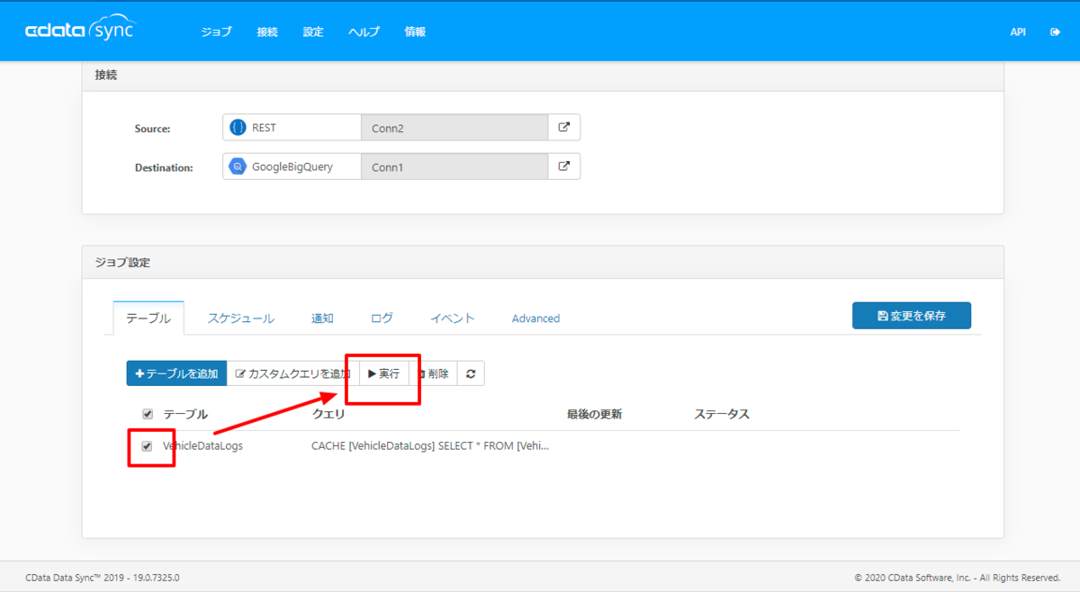Click the REST source icon
The height and width of the screenshot is (592, 1080).
pyautogui.click(x=238, y=128)
